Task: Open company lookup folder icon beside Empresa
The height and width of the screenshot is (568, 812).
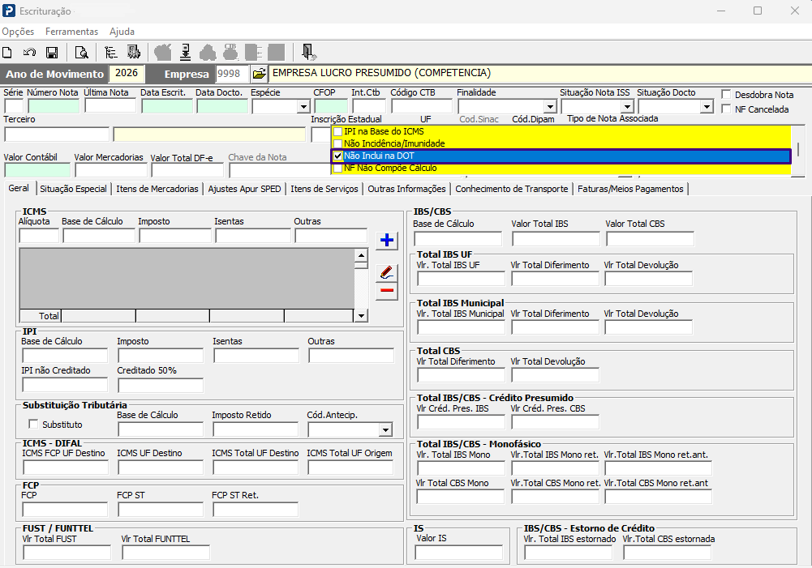Action: coord(259,74)
